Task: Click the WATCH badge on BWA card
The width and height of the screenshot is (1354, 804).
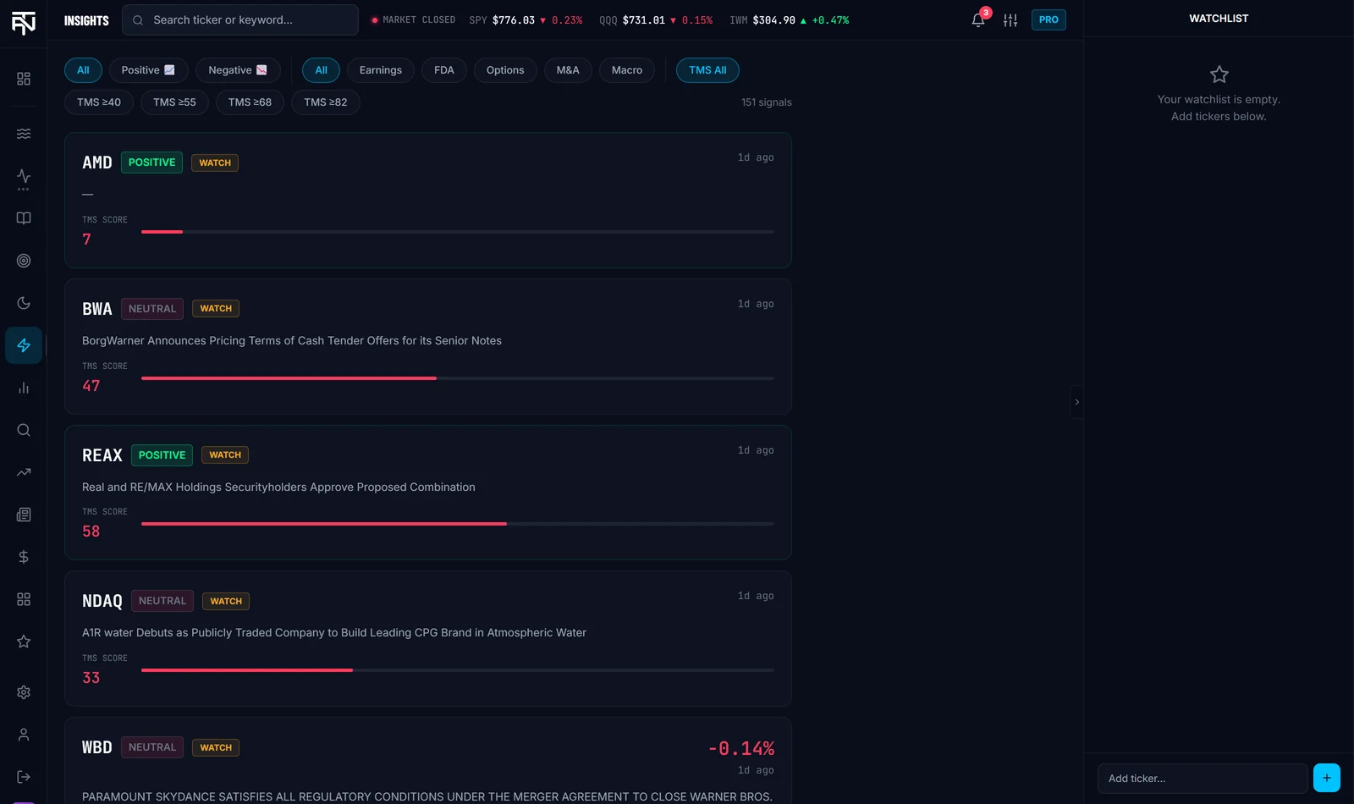Action: pos(216,309)
